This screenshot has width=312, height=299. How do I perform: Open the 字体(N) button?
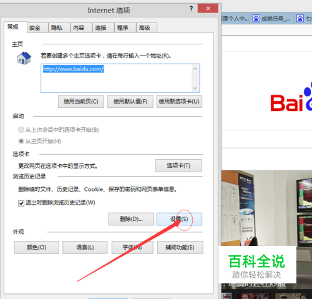point(132,247)
